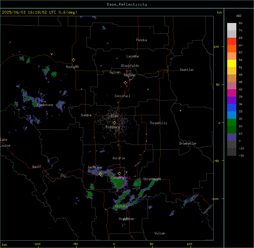Click the blue 36 dBZ legend swatch

[232, 108]
